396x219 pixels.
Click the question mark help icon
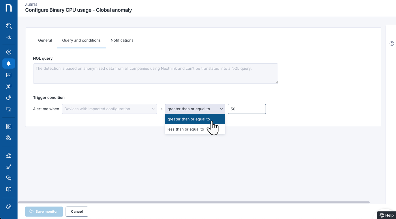click(392, 44)
